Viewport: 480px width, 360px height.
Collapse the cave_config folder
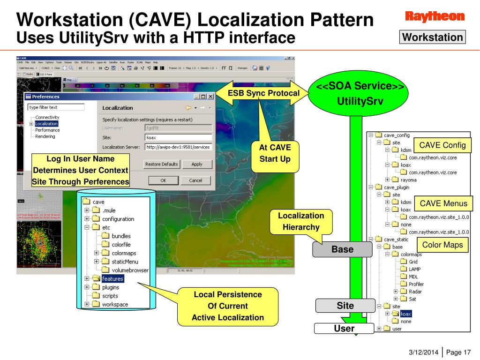(x=371, y=135)
